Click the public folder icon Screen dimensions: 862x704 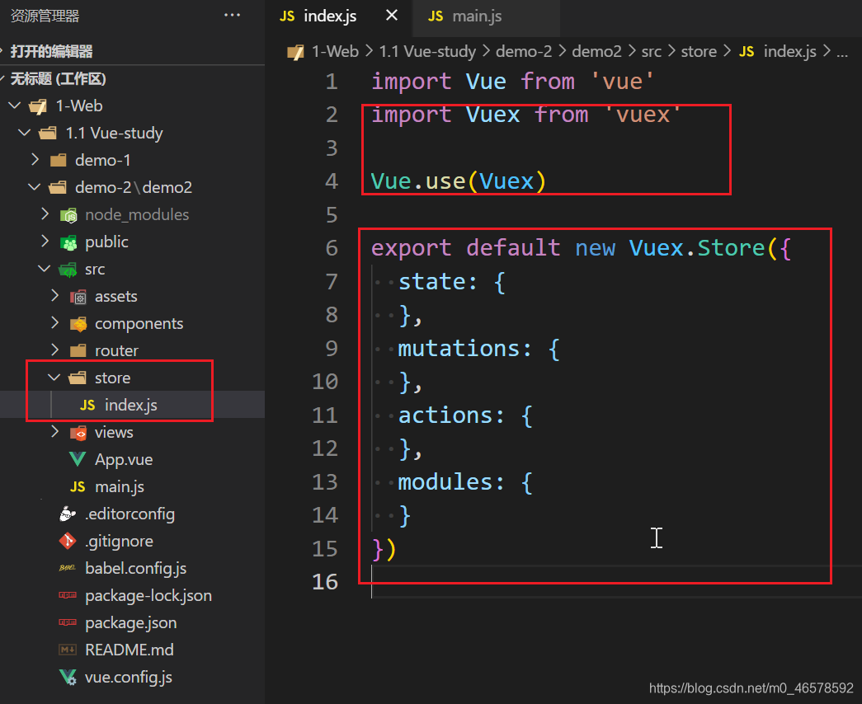68,242
